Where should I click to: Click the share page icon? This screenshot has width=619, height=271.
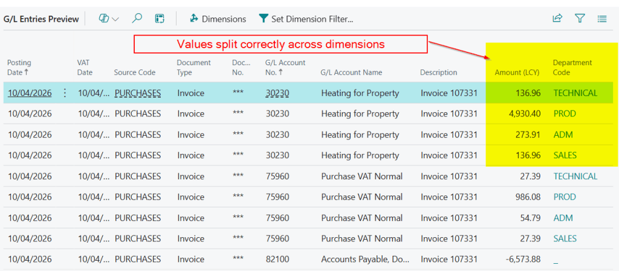pos(557,19)
